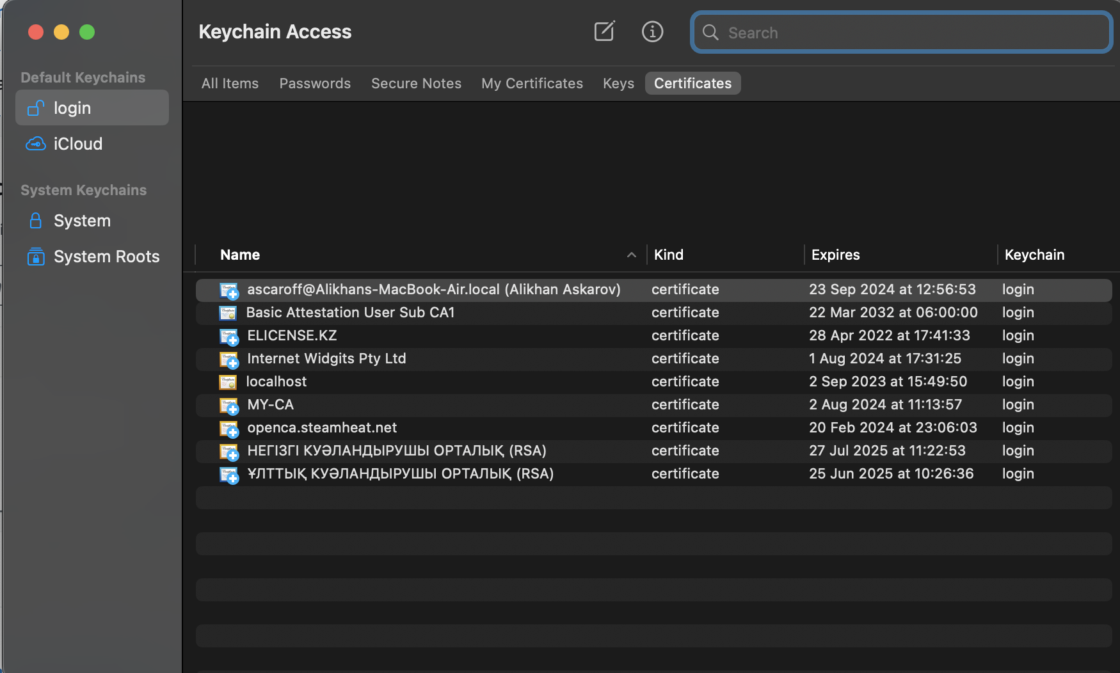1120x673 pixels.
Task: Select the openca.steamheat.net certificate row
Action: click(x=448, y=428)
